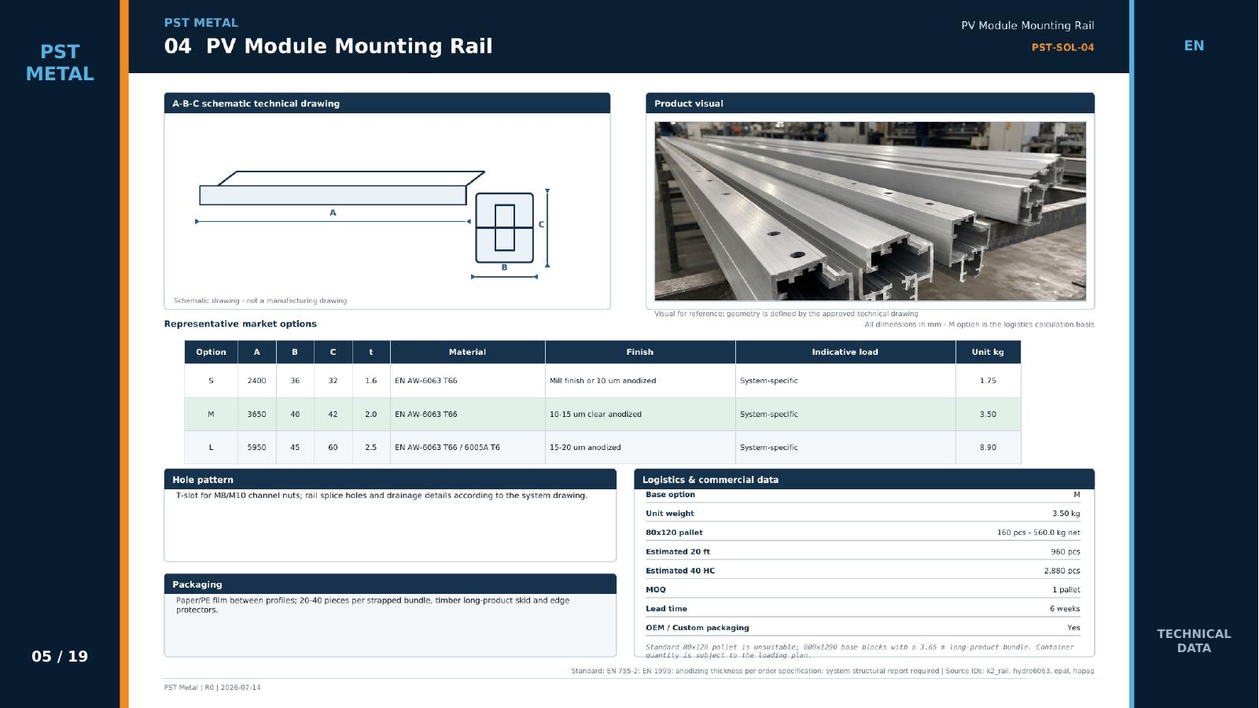Screen dimensions: 1259x708
Task: Click the B value 36 cell
Action: 295,381
